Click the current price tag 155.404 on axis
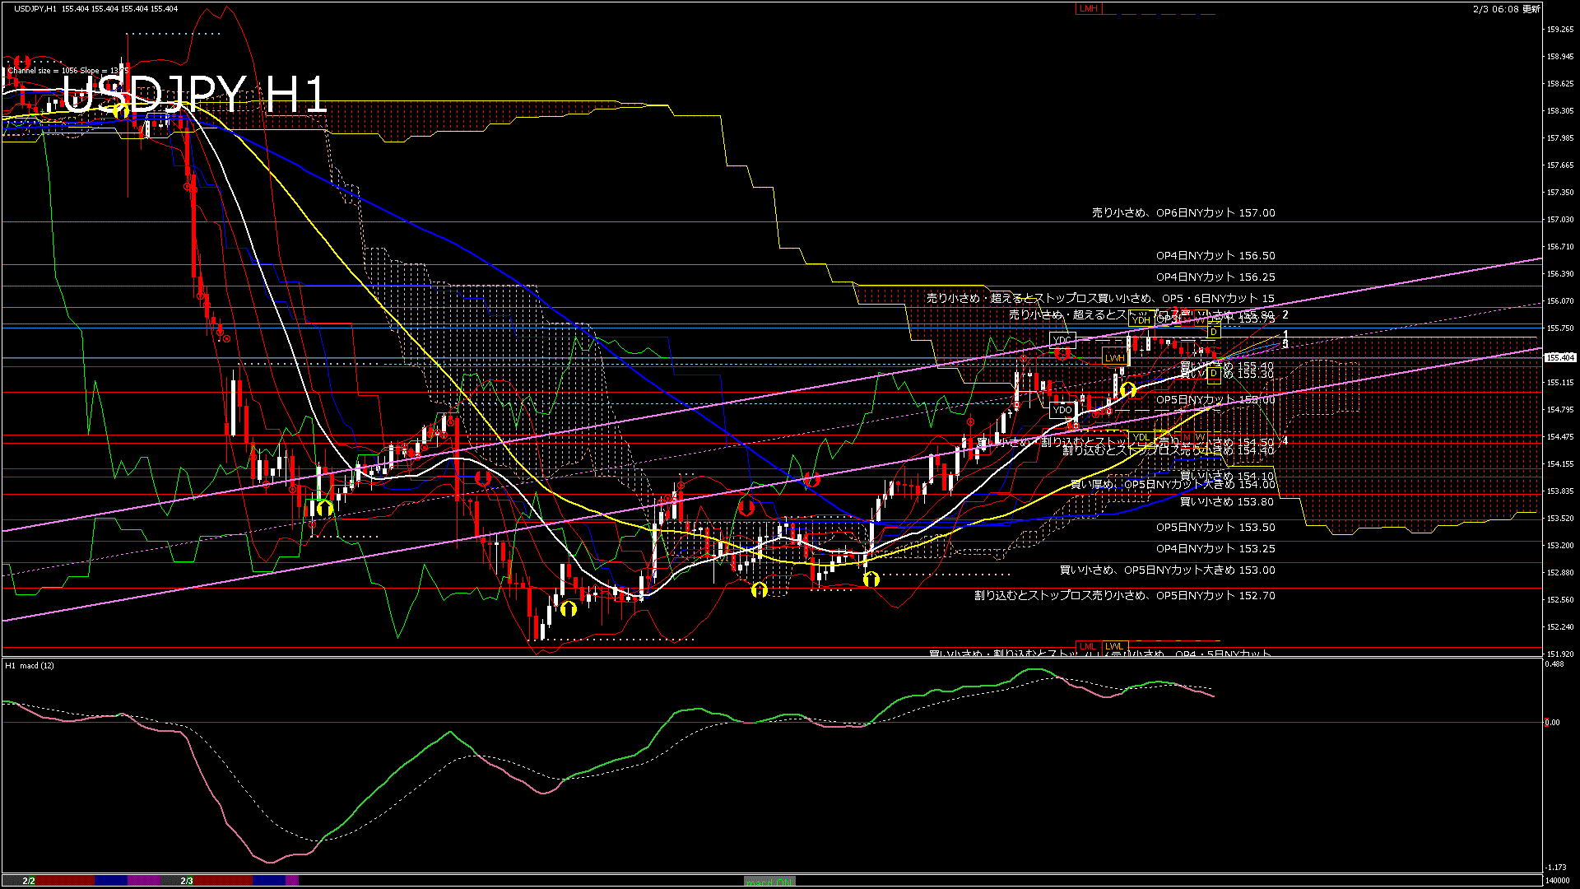 tap(1559, 357)
